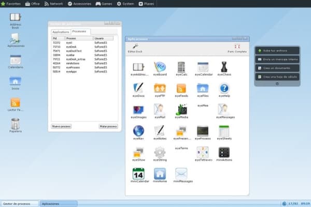Start the eyeMedia player app
Image resolution: width=311 pixels, height=207 pixels.
181,110
